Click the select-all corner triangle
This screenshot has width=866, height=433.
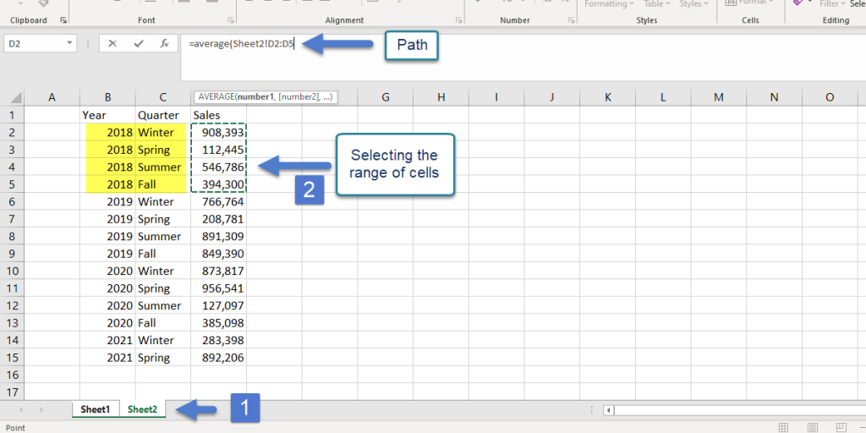click(x=14, y=98)
